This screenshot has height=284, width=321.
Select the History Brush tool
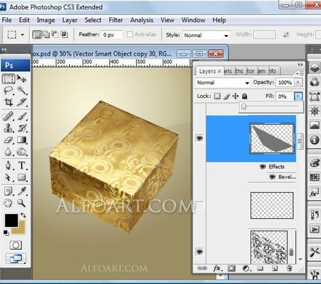pos(21,128)
